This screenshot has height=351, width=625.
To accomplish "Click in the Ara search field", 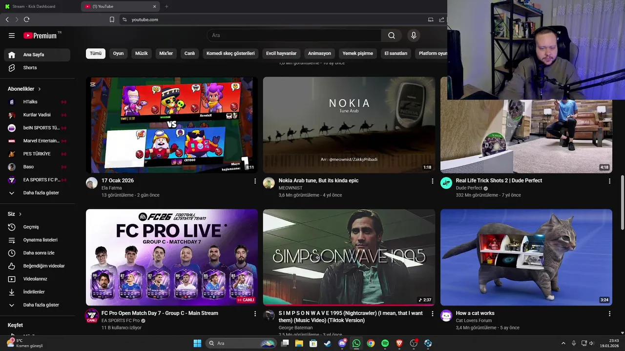I will (x=294, y=35).
